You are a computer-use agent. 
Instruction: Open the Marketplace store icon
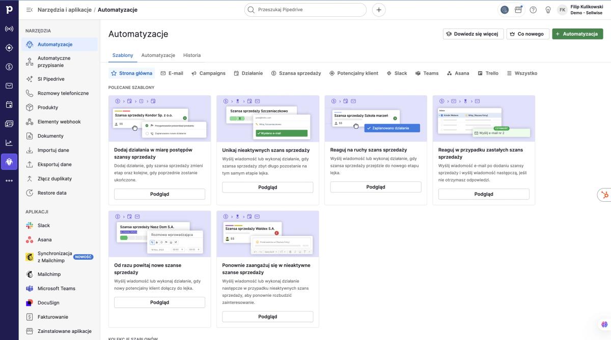tap(518, 10)
